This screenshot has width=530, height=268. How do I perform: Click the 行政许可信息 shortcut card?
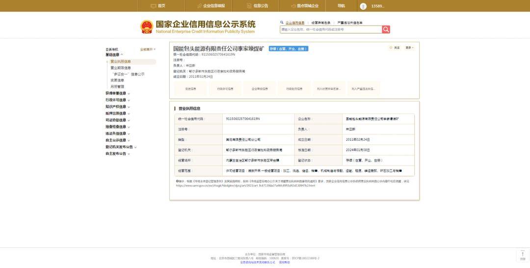point(225,89)
